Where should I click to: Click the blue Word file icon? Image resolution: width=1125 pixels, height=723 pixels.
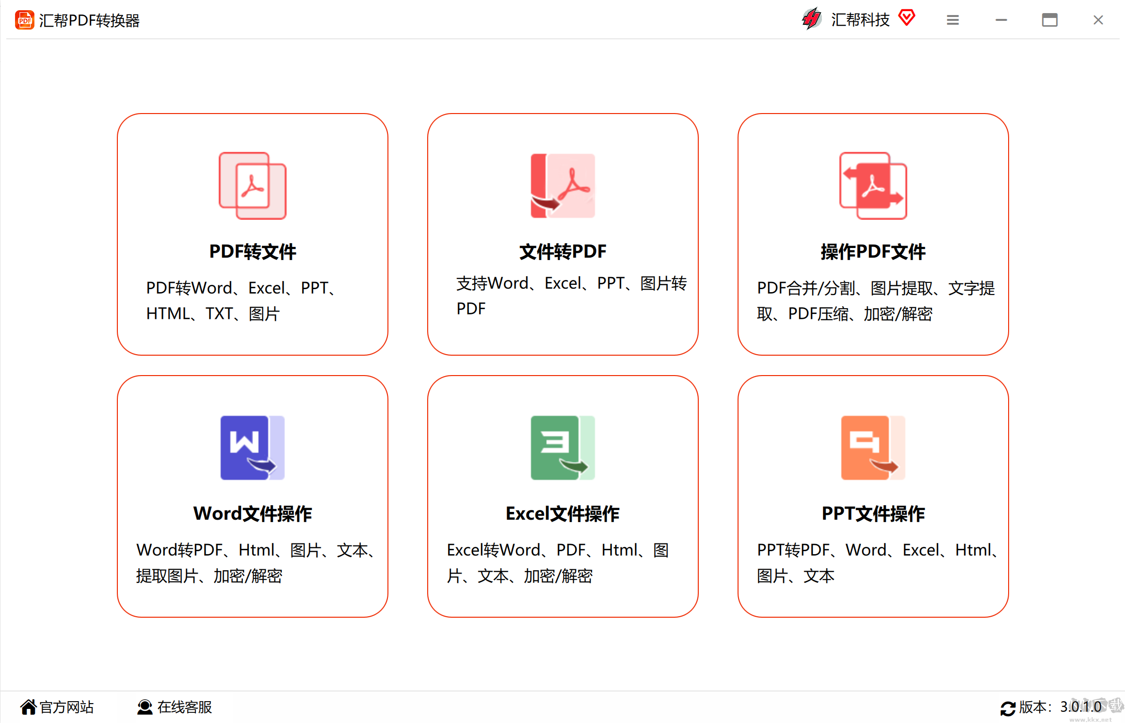(x=252, y=447)
